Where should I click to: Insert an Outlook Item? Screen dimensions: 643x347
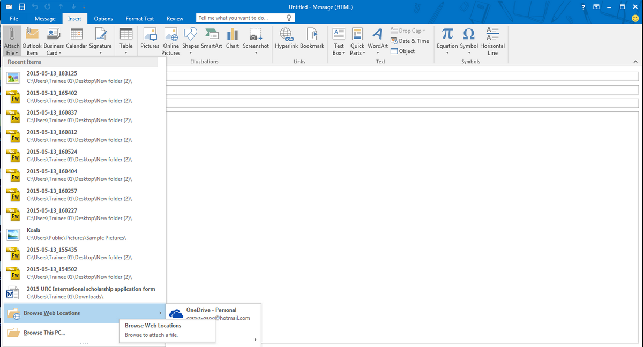pyautogui.click(x=32, y=41)
